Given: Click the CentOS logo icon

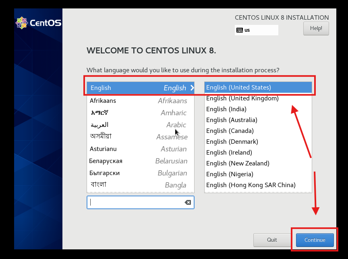Looking at the screenshot, I should click(21, 23).
